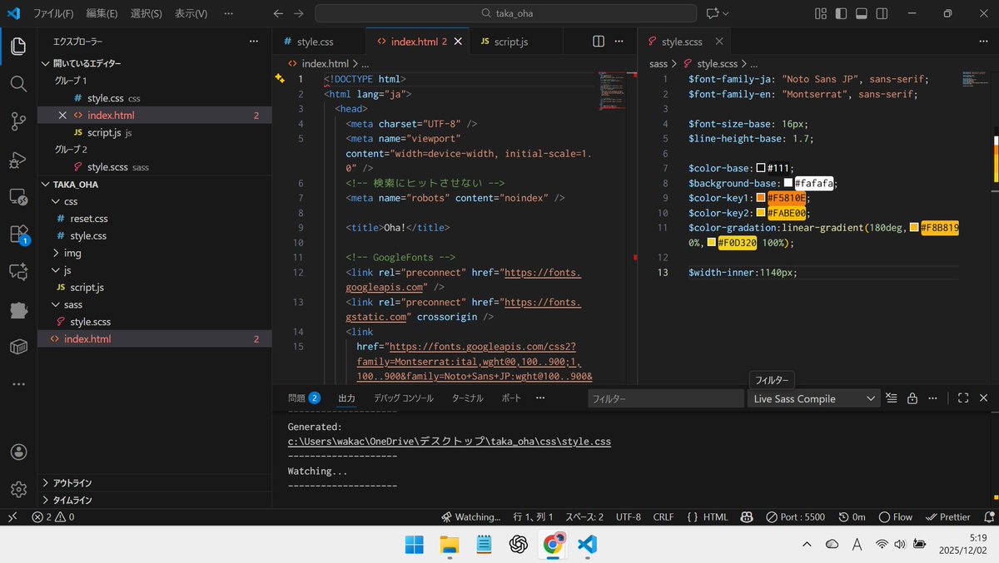Image resolution: width=999 pixels, height=563 pixels.
Task: Click the Go Forward arrow in title bar
Action: [x=299, y=13]
